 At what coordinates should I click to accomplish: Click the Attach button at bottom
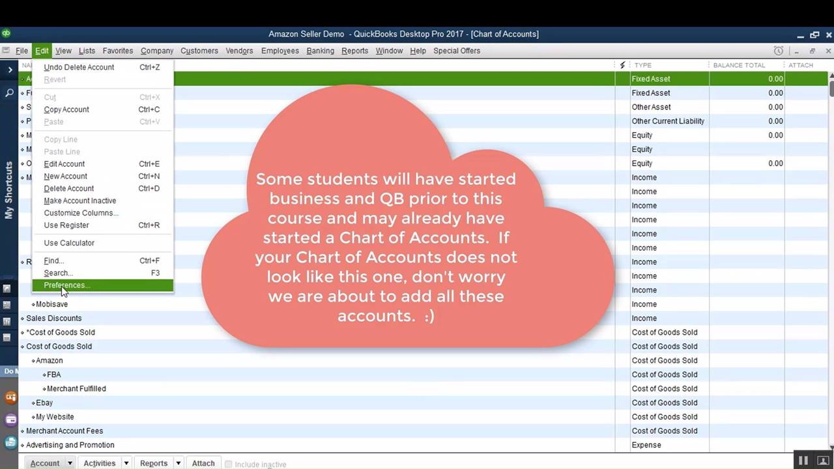[203, 463]
